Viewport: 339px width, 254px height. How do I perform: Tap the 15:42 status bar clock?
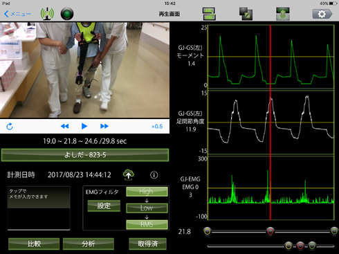170,3
